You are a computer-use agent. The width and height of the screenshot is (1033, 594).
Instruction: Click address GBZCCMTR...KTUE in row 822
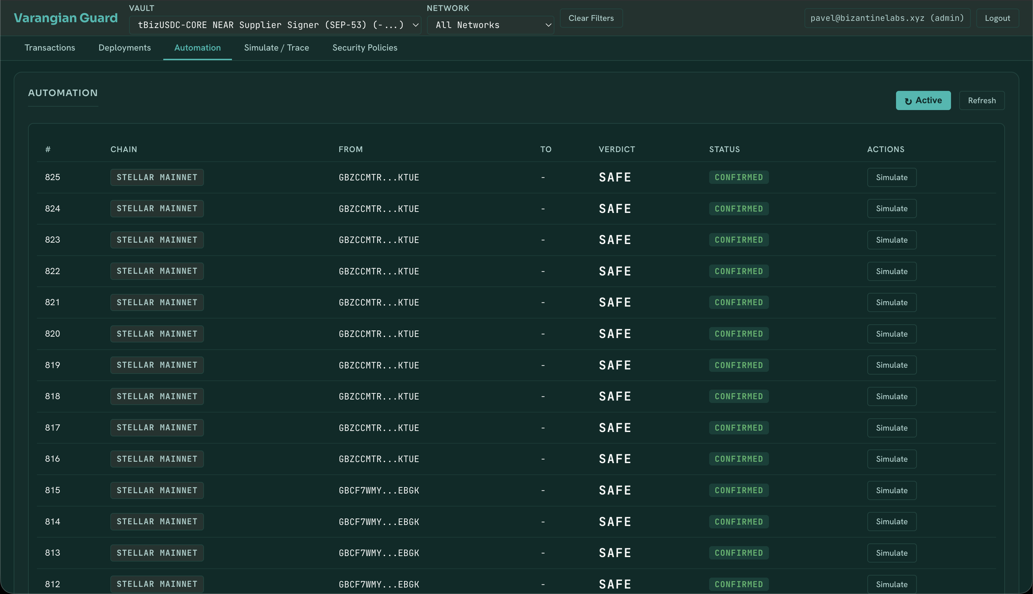tap(379, 271)
